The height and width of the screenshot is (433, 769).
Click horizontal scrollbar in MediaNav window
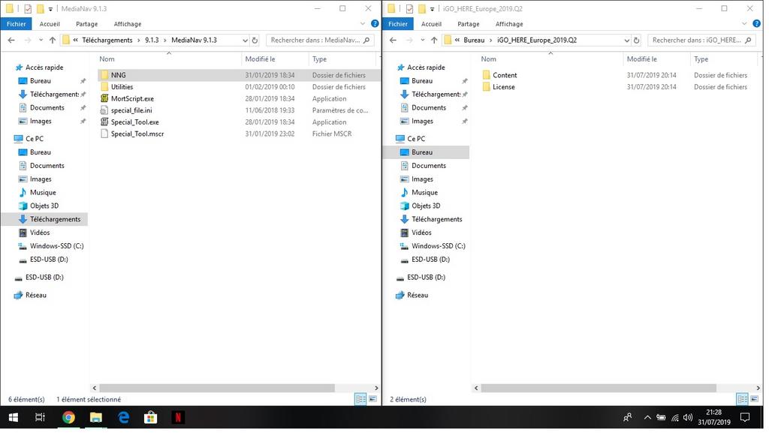pos(217,388)
